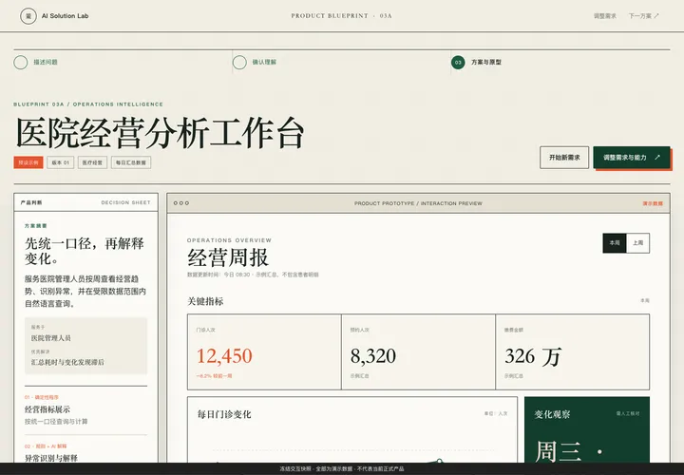The image size is (684, 475).
Task: Click the 医院管理人员 entry
Action: [x=51, y=338]
